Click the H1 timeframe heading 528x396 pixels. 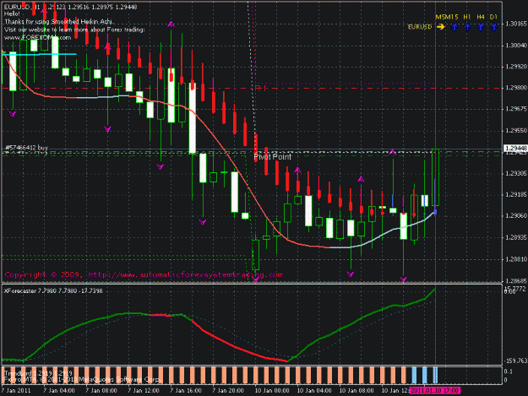(466, 17)
